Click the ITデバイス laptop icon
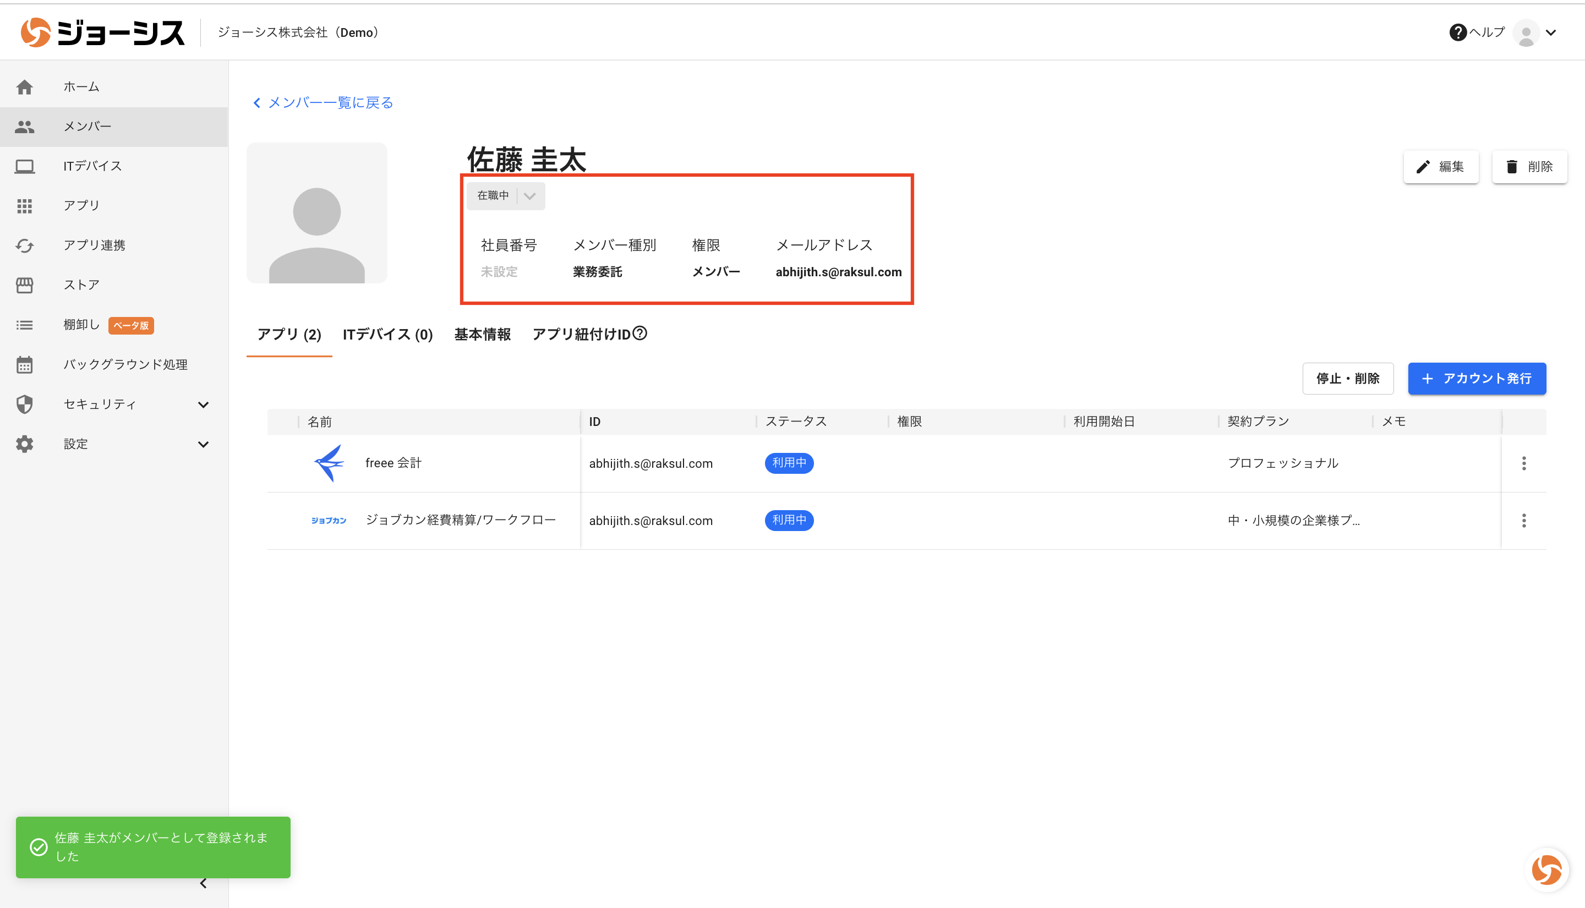The width and height of the screenshot is (1585, 908). [x=24, y=167]
